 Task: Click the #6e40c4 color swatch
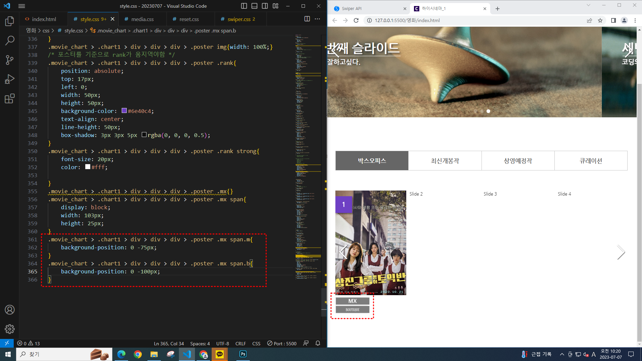tap(124, 111)
